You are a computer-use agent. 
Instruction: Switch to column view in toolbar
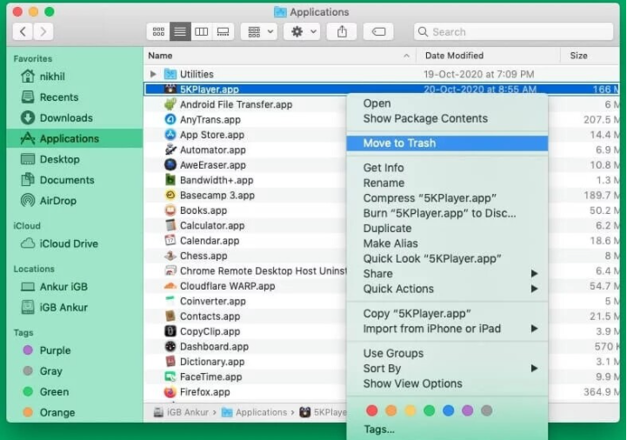tap(202, 31)
